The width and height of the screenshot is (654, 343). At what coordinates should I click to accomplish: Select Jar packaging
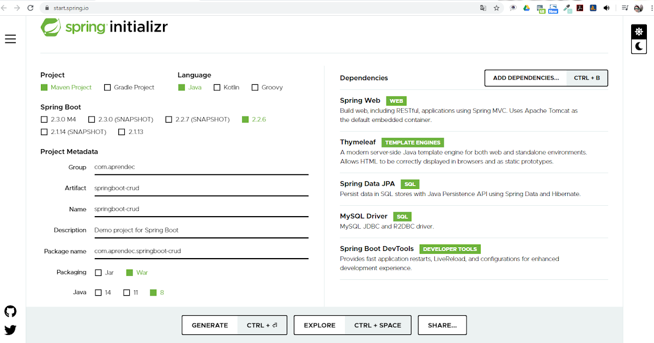(x=98, y=272)
